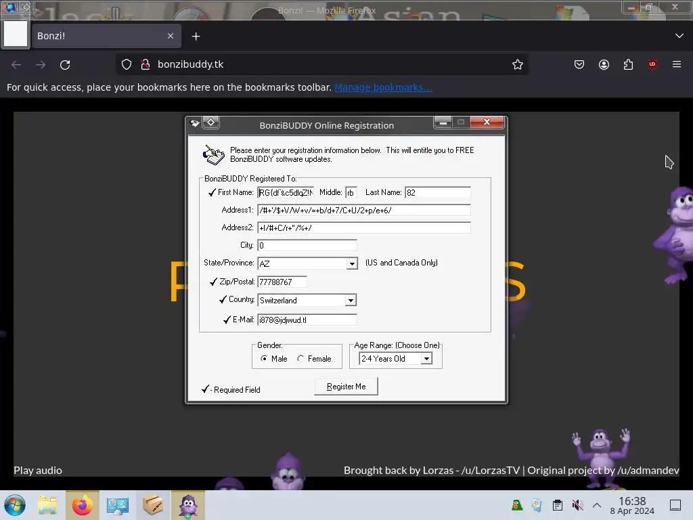Switch to the Bonzi! tab
The height and width of the screenshot is (520, 693).
point(106,36)
